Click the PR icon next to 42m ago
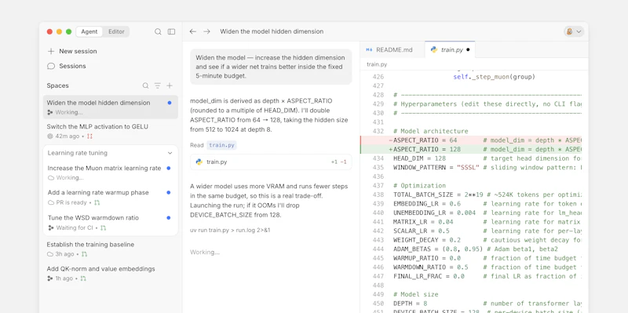Screen dimensions: 628x313 [89, 136]
